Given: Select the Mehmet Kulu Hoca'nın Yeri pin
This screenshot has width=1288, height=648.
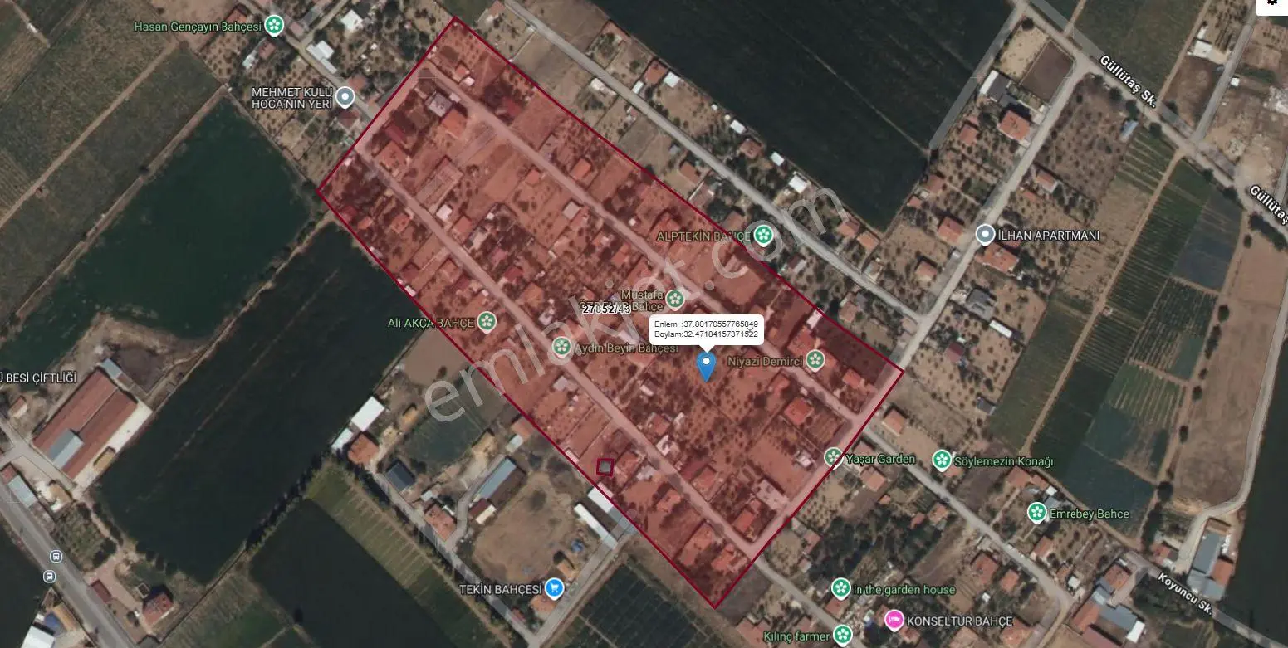Looking at the screenshot, I should coord(346,98).
